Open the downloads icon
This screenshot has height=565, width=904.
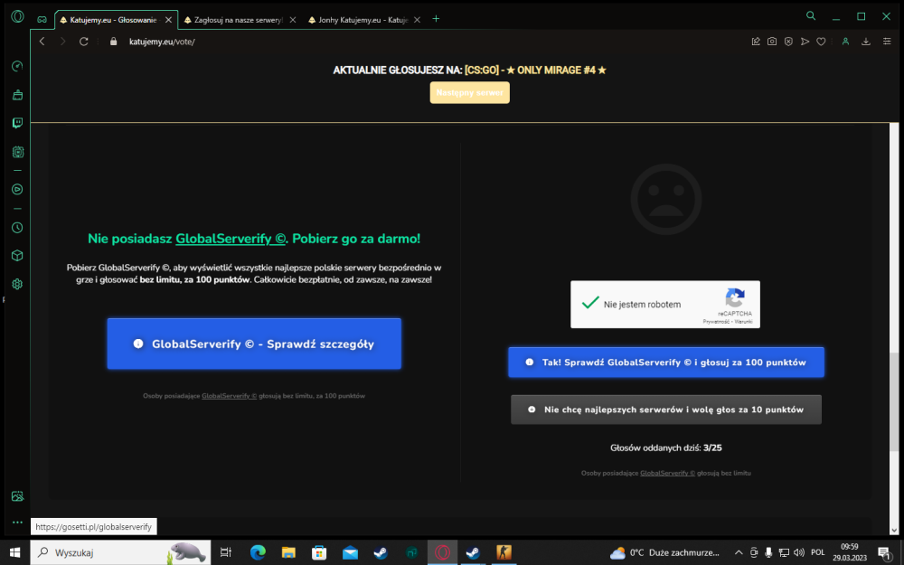(866, 42)
